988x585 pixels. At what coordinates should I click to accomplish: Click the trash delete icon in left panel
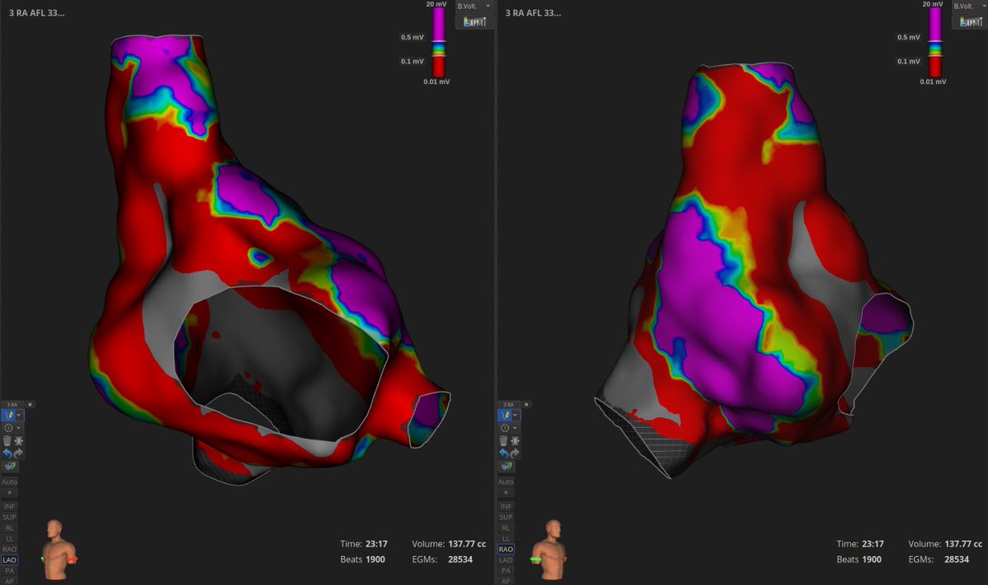coord(8,440)
